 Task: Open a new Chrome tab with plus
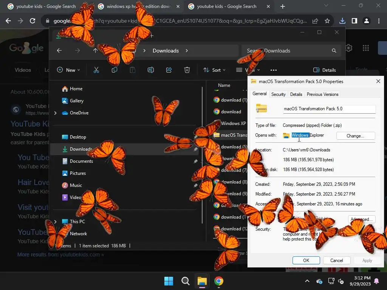tap(283, 7)
